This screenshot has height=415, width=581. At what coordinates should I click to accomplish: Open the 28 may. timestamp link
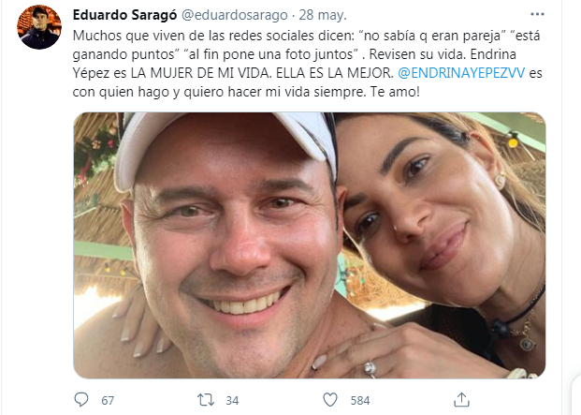tap(323, 15)
